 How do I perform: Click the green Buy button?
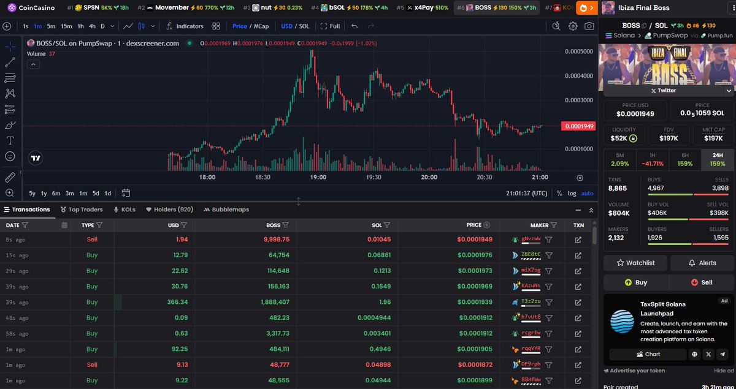[x=635, y=282]
